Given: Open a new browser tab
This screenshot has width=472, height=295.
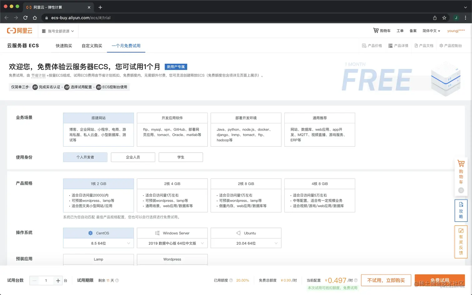Looking at the screenshot, I should point(100,7).
